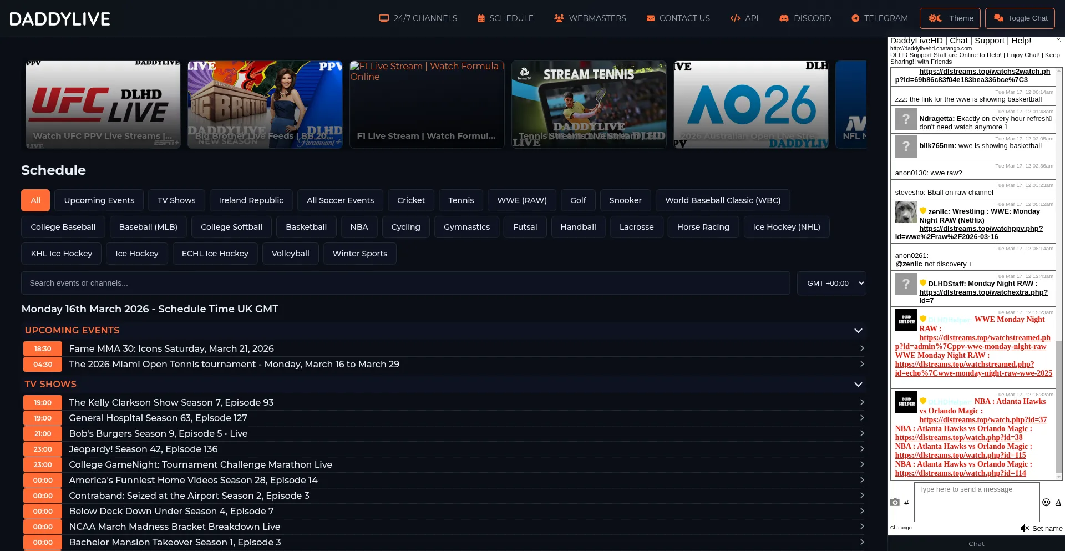Click Set name in chat
Image resolution: width=1065 pixels, height=551 pixels.
[1047, 529]
